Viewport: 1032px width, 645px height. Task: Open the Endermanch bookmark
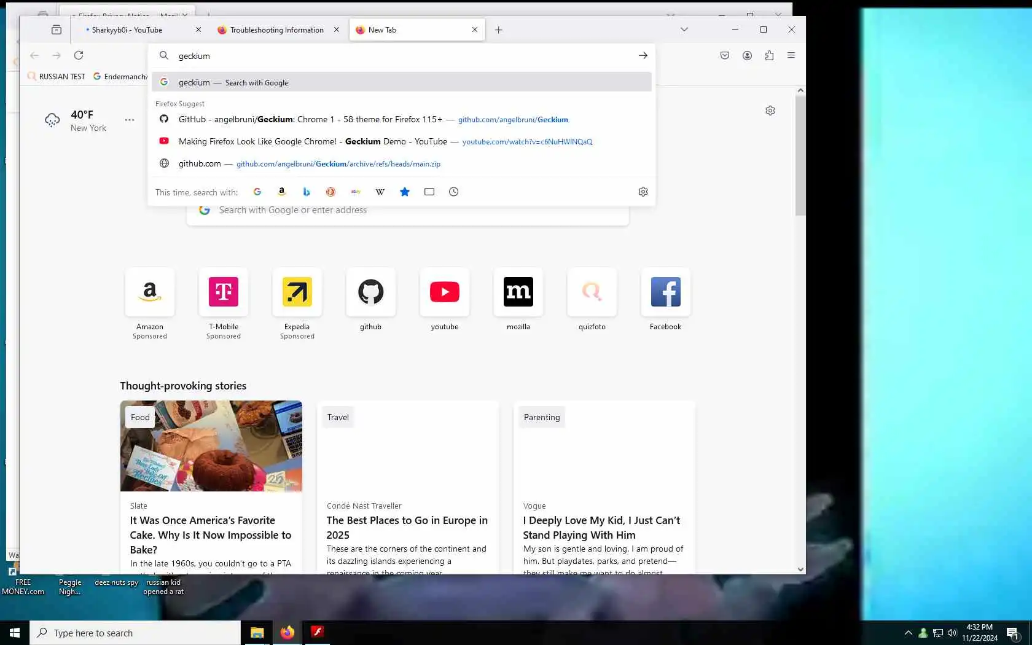point(120,76)
